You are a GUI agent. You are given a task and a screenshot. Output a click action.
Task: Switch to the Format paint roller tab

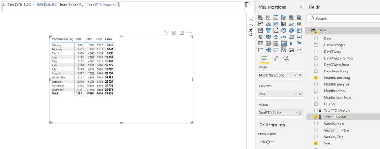(276, 58)
